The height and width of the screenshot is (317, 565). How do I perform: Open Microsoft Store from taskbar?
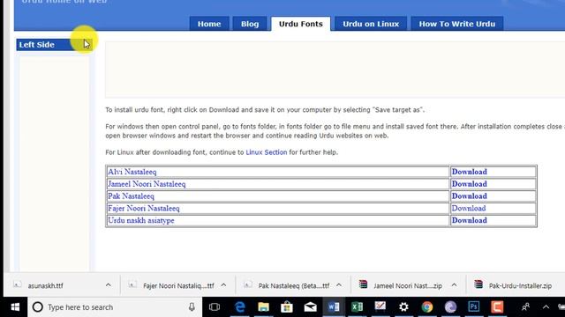[x=287, y=307]
